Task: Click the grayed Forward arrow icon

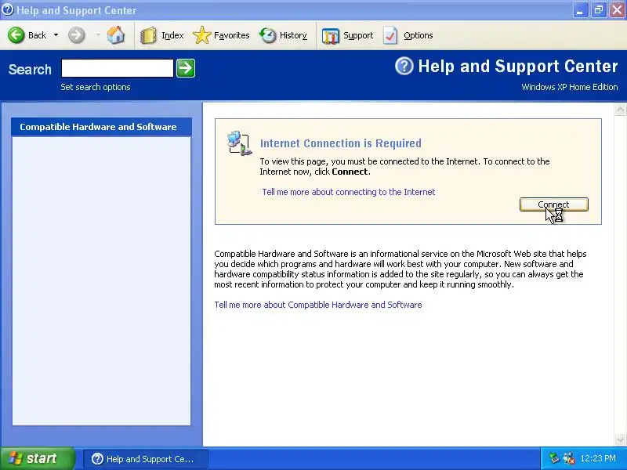Action: tap(76, 35)
